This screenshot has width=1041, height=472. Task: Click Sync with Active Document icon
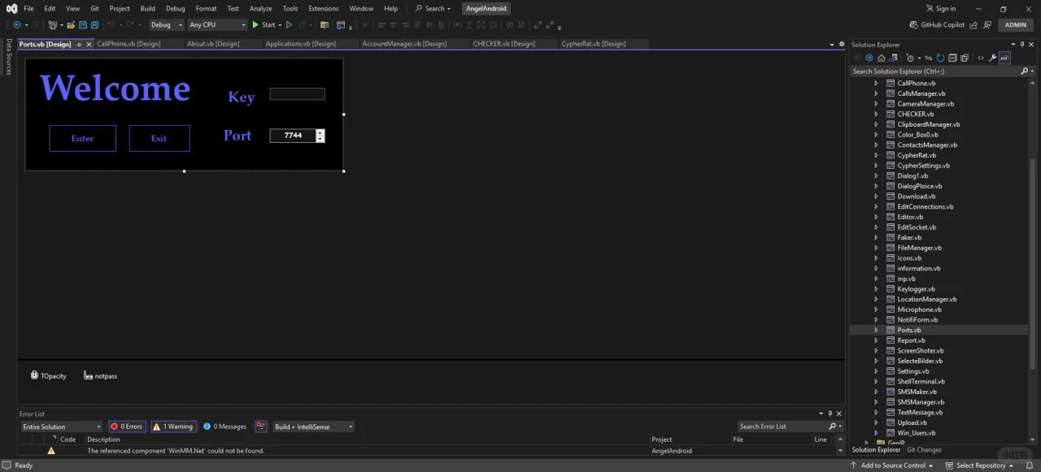point(928,58)
